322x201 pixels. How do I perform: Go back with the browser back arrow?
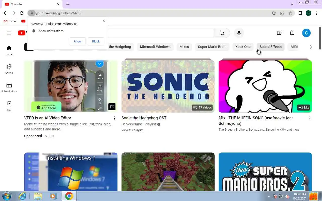[6, 13]
